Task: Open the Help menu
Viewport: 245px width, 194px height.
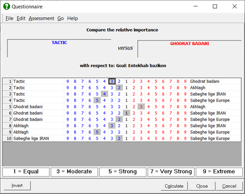Action: tap(73, 19)
